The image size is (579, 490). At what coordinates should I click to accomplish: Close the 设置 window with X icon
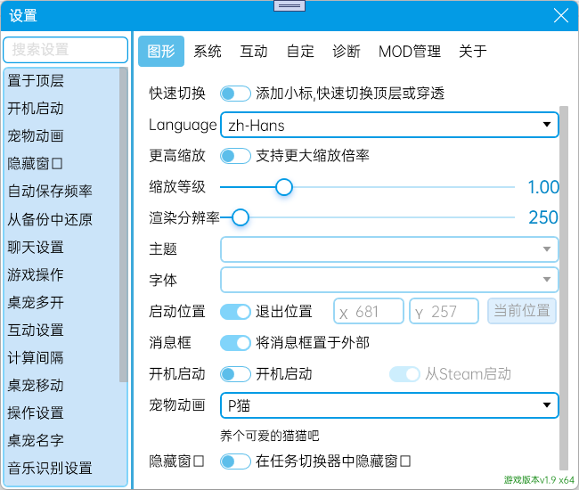tap(560, 15)
